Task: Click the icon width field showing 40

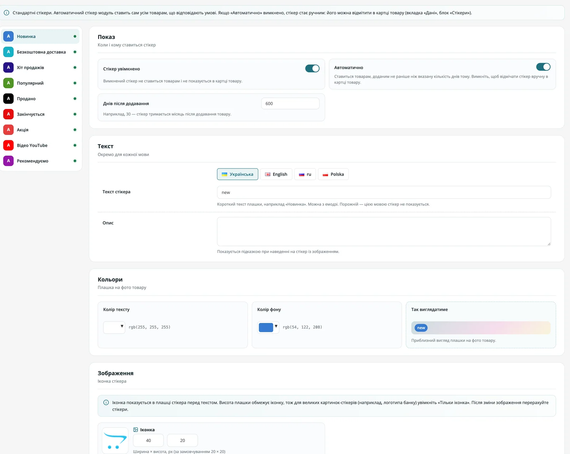Action: tap(148, 440)
